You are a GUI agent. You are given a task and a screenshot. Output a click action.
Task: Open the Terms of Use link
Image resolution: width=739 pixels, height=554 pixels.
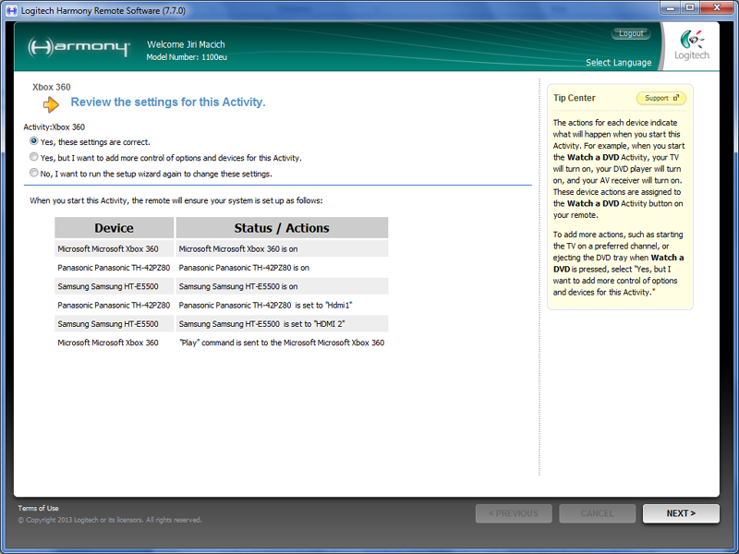[x=38, y=509]
